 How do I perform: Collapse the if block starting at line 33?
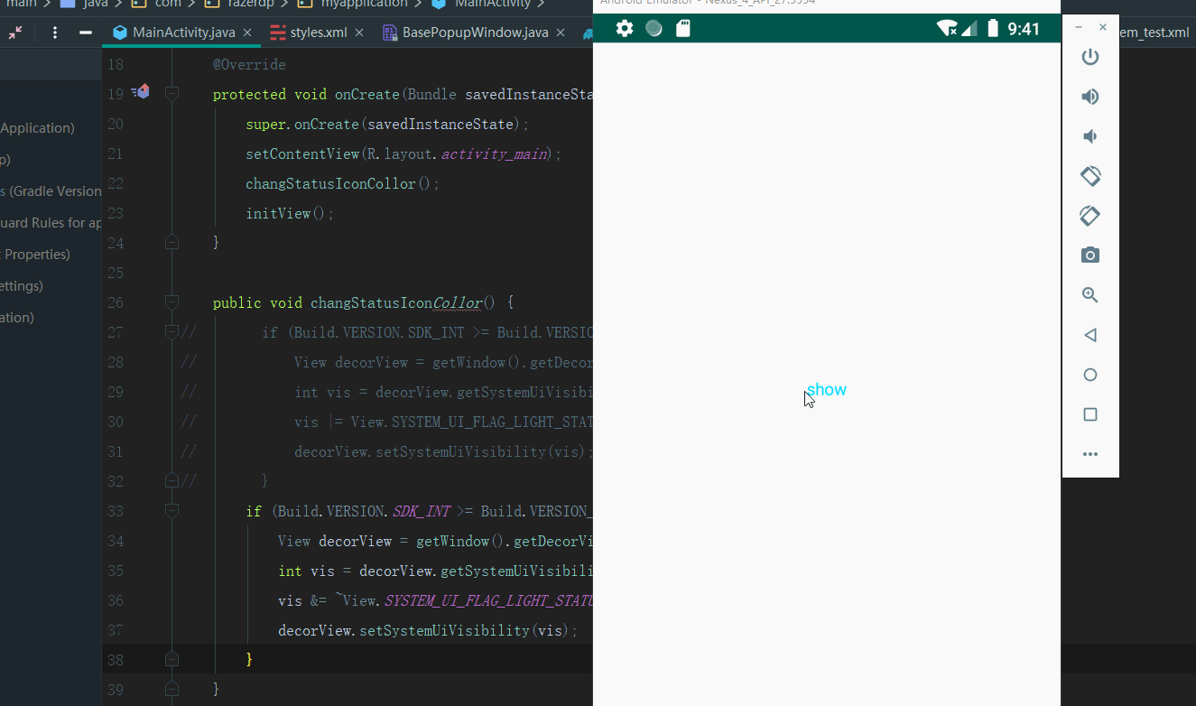click(172, 510)
